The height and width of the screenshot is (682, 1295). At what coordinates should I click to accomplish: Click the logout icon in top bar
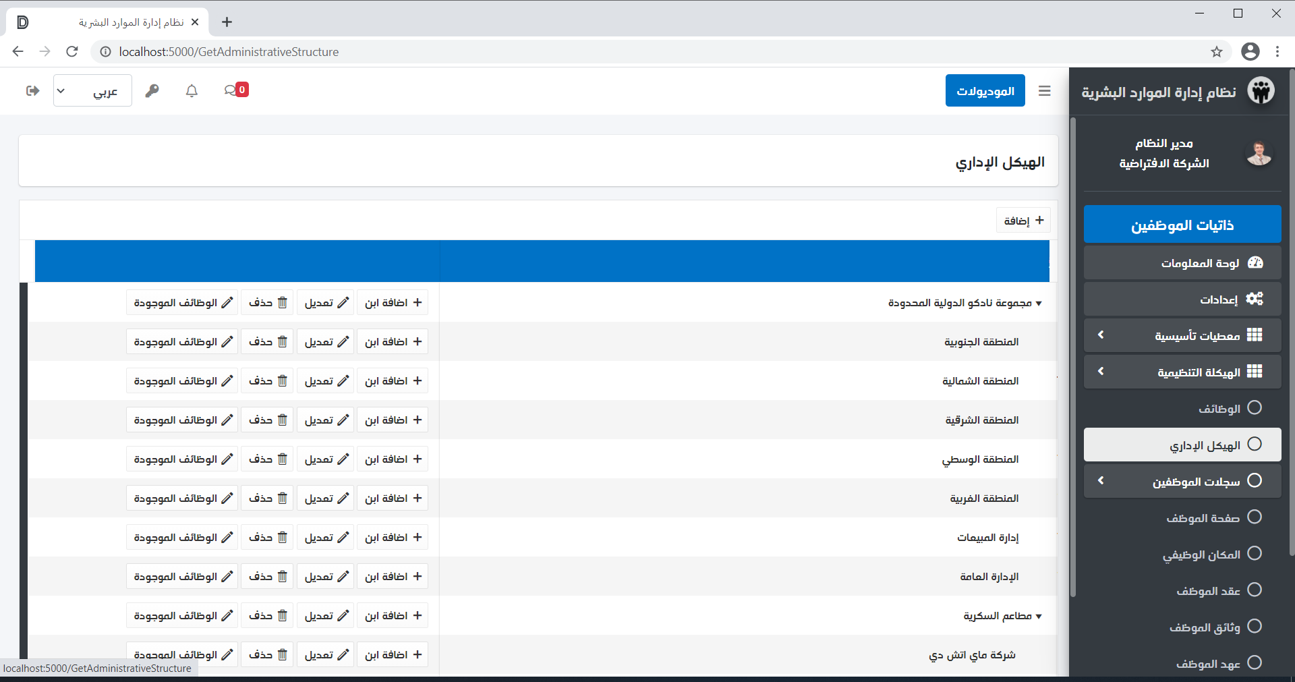32,90
